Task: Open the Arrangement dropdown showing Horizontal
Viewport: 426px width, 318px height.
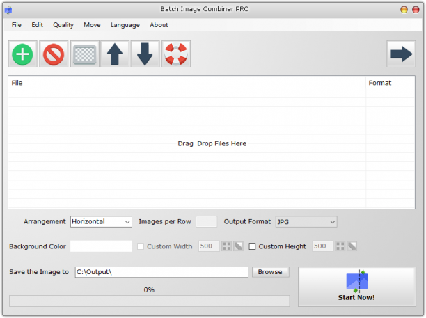Action: coord(101,221)
